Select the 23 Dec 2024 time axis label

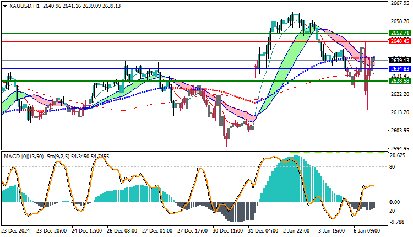(x=16, y=231)
